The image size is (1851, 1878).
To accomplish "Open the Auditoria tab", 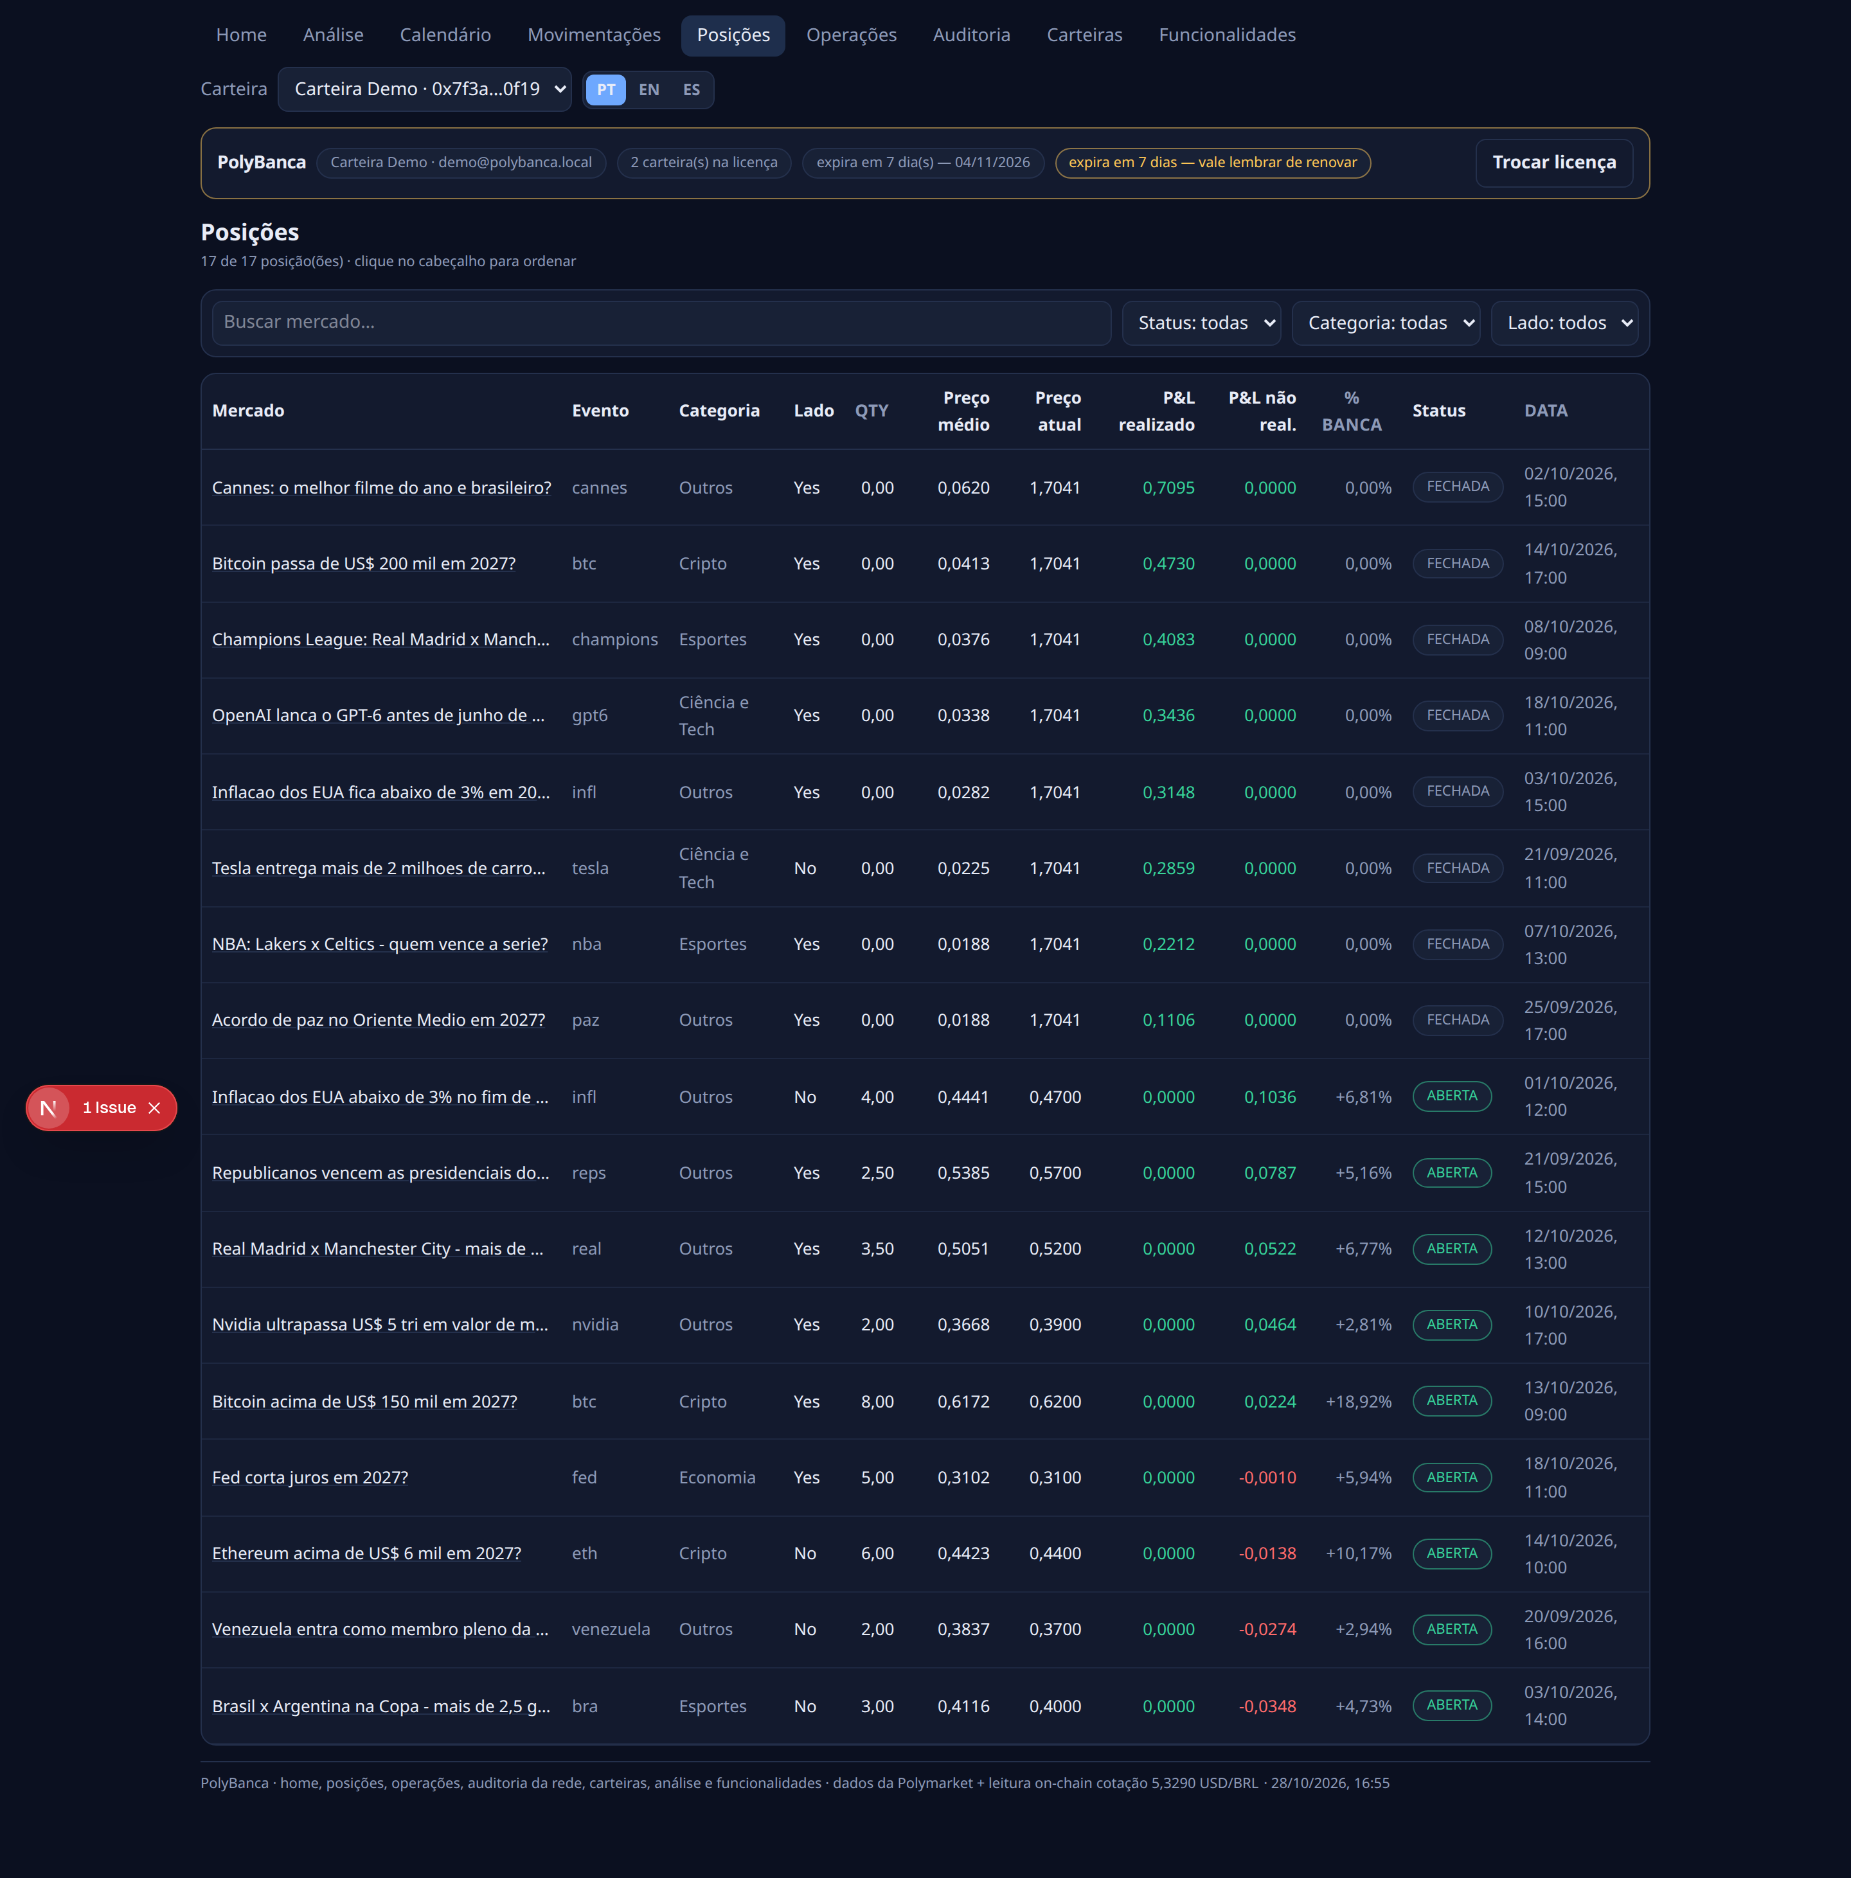I will tap(971, 35).
